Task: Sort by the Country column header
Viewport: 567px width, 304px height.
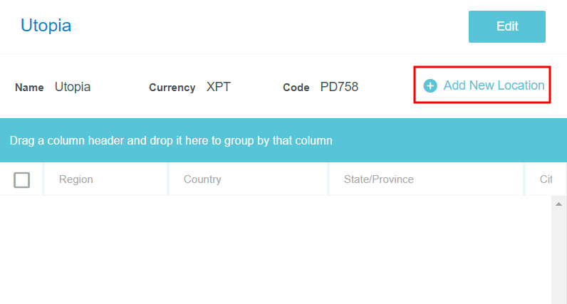Action: pyautogui.click(x=202, y=179)
